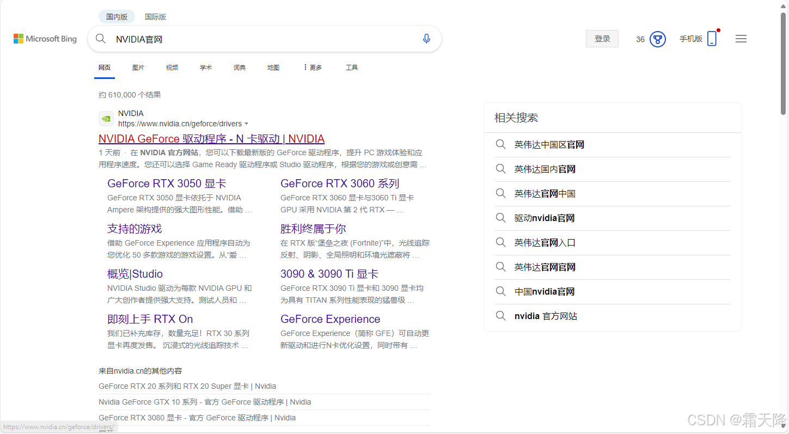
Task: Select the 学术 tab
Action: coord(206,68)
